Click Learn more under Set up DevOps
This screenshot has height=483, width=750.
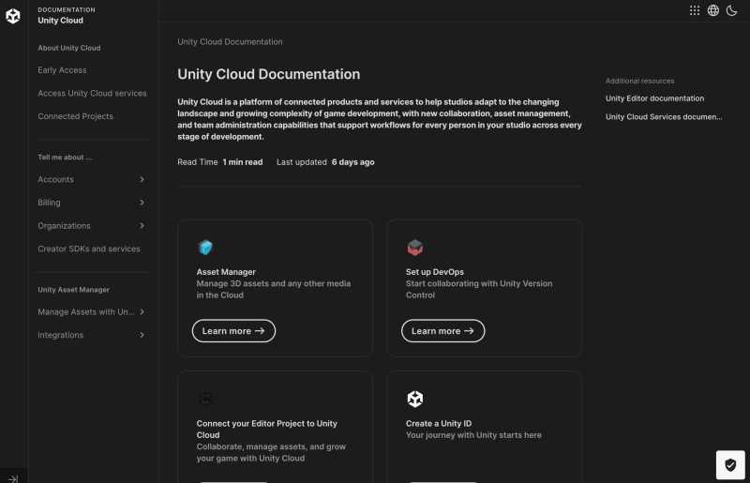click(x=442, y=331)
